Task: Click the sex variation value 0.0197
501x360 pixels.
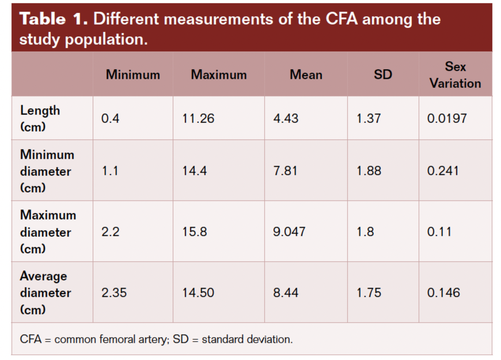Action: pyautogui.click(x=447, y=118)
